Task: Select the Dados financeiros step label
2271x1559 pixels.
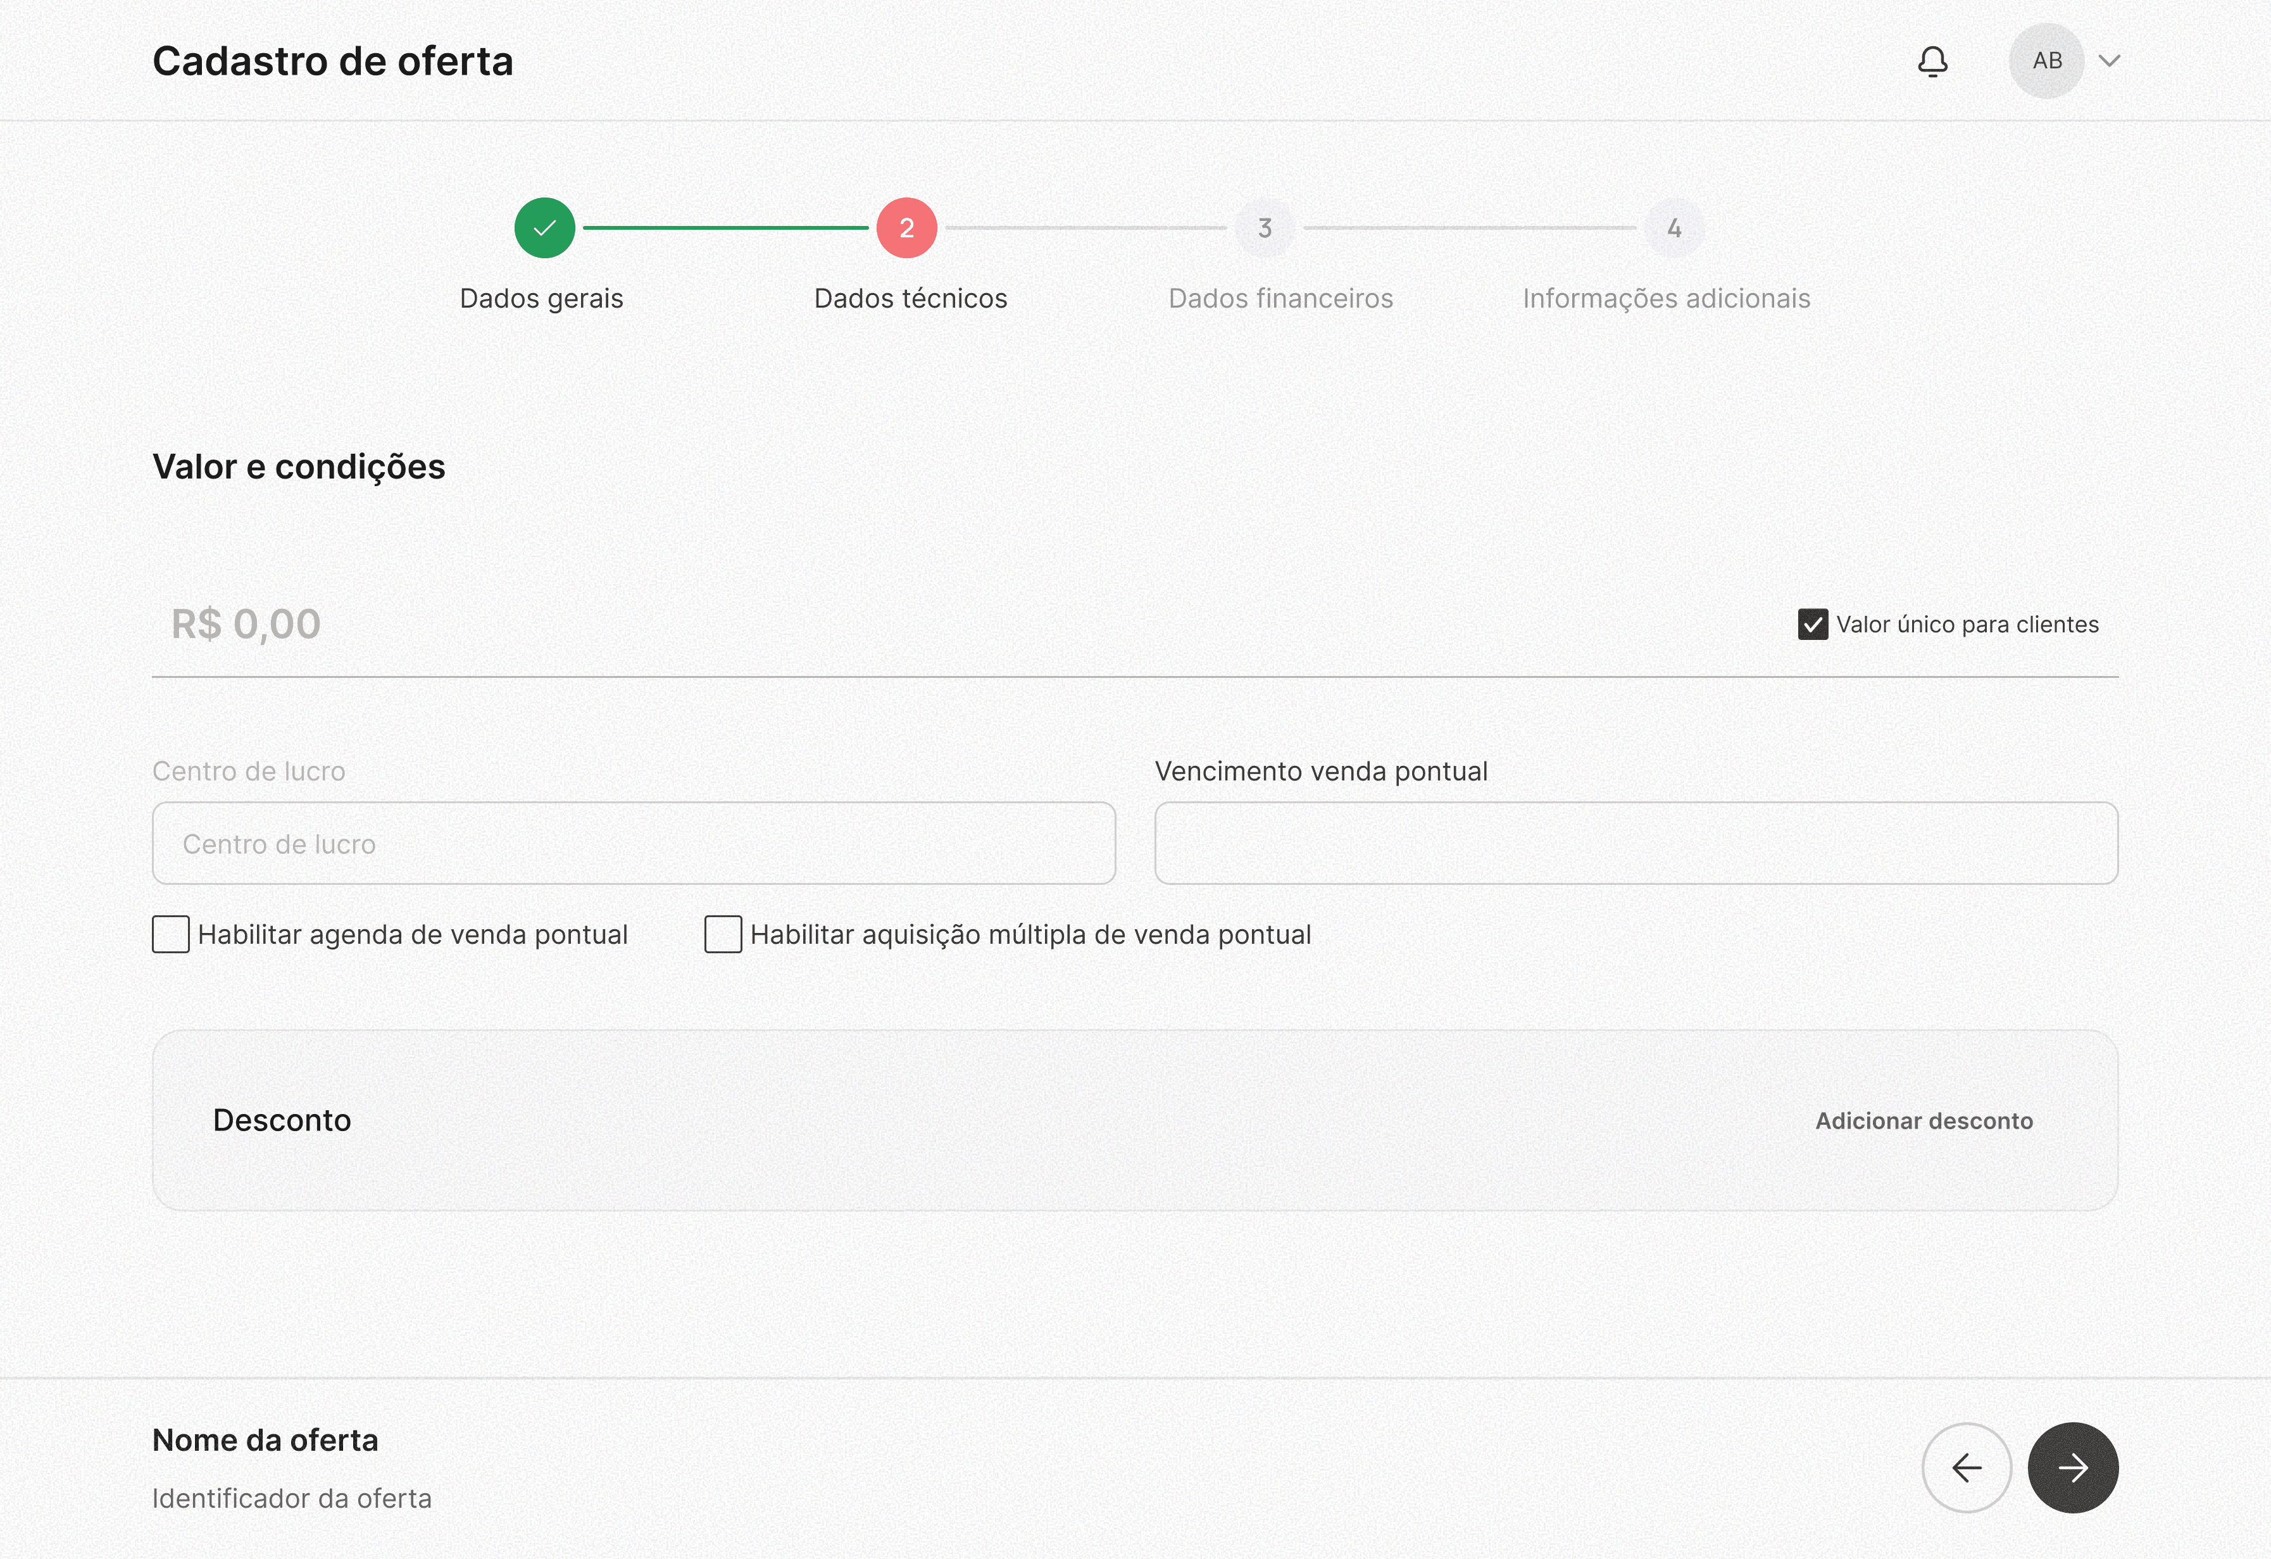Action: (x=1280, y=298)
